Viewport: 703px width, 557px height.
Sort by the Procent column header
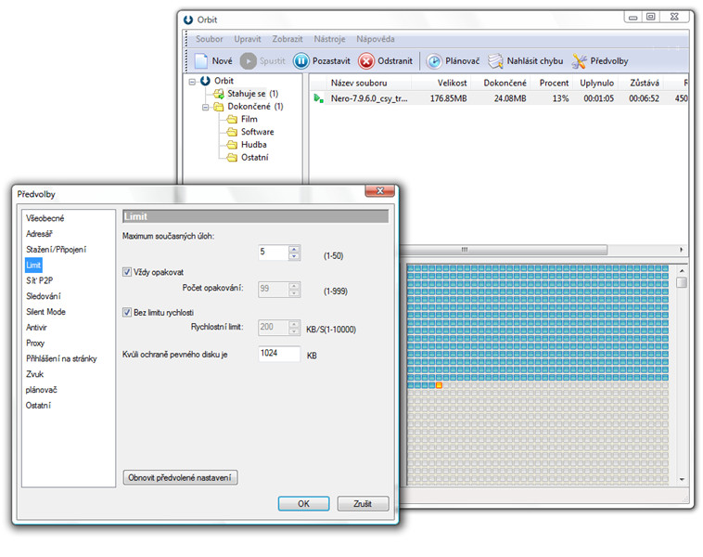(554, 83)
